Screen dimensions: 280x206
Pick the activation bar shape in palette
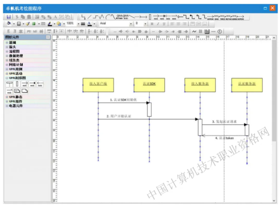[x=17, y=84]
